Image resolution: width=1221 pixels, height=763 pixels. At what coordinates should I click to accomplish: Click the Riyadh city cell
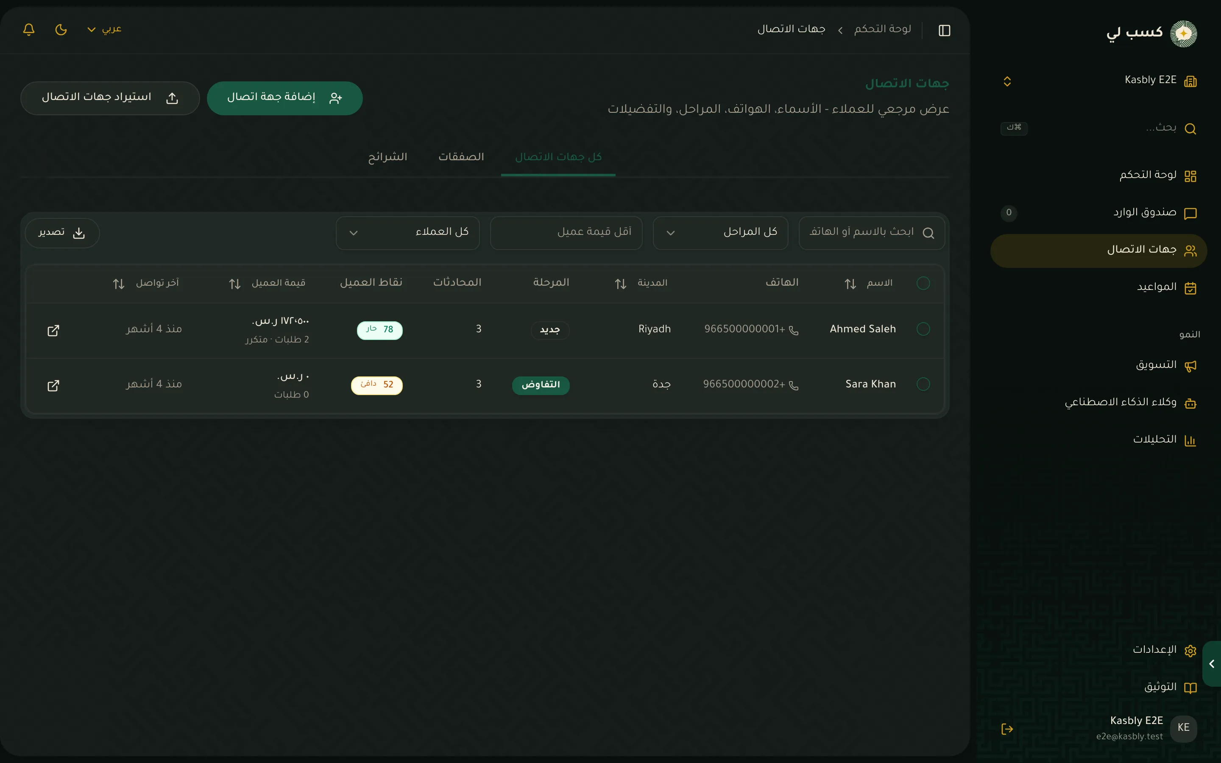pos(655,329)
